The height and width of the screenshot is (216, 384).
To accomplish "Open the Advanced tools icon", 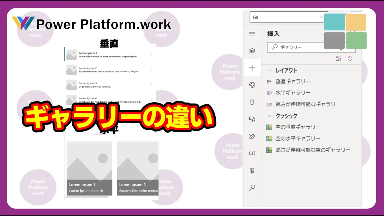I will click(252, 171).
